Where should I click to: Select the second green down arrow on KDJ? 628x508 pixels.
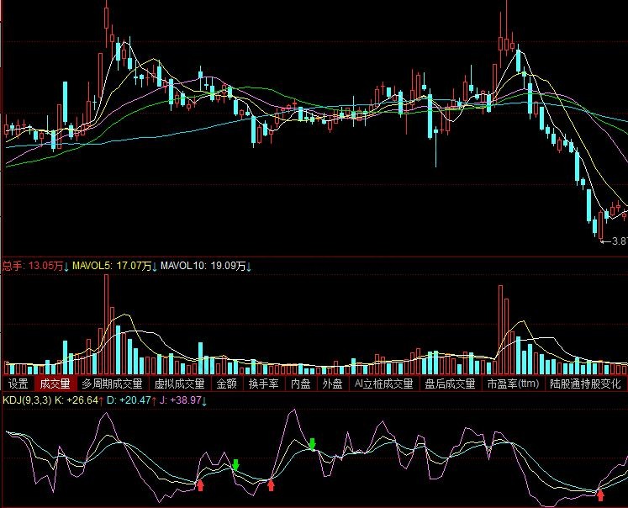[313, 443]
